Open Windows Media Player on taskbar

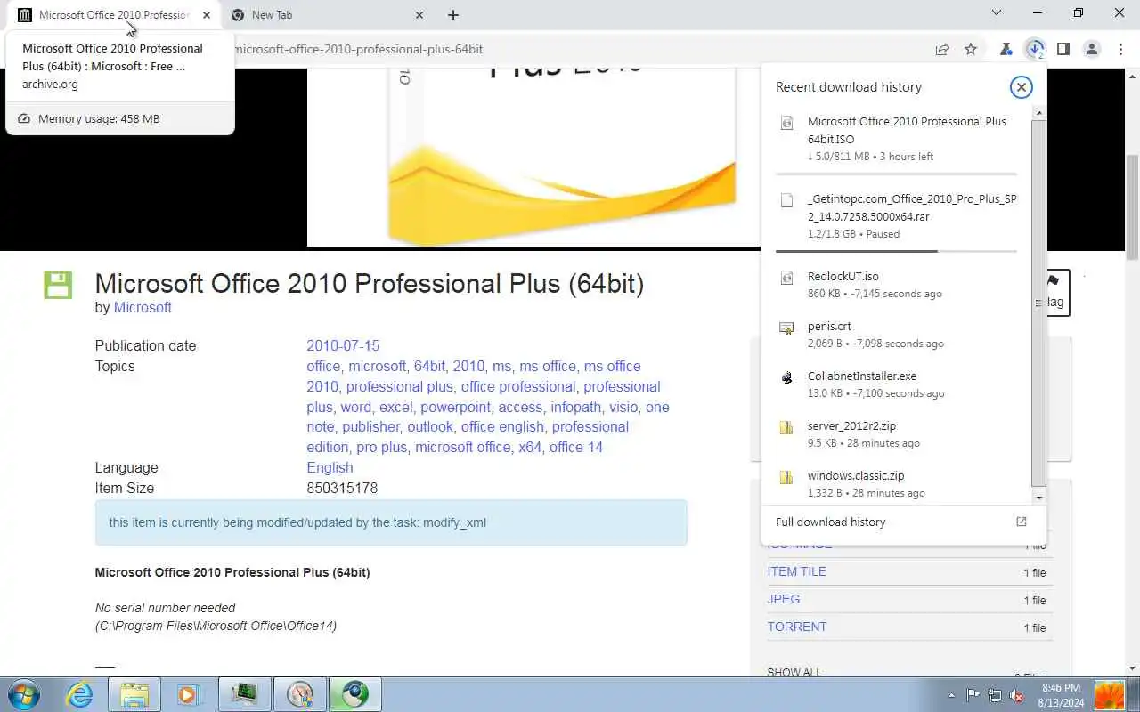pyautogui.click(x=189, y=694)
